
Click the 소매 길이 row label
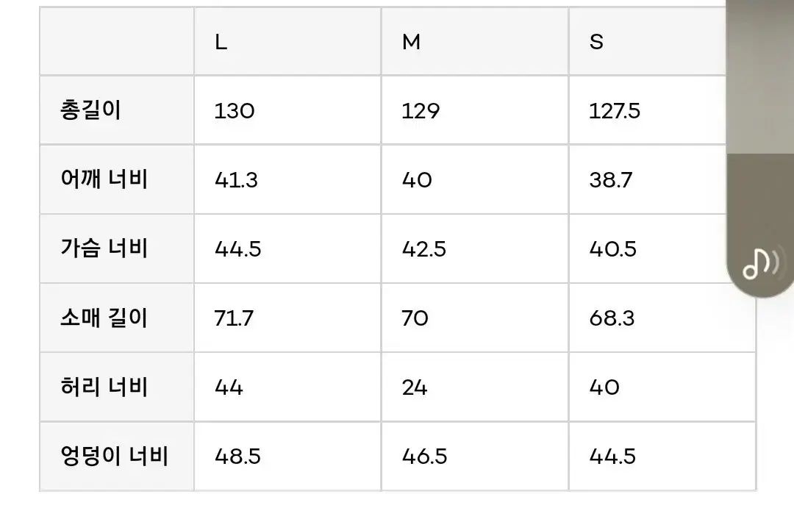(104, 318)
